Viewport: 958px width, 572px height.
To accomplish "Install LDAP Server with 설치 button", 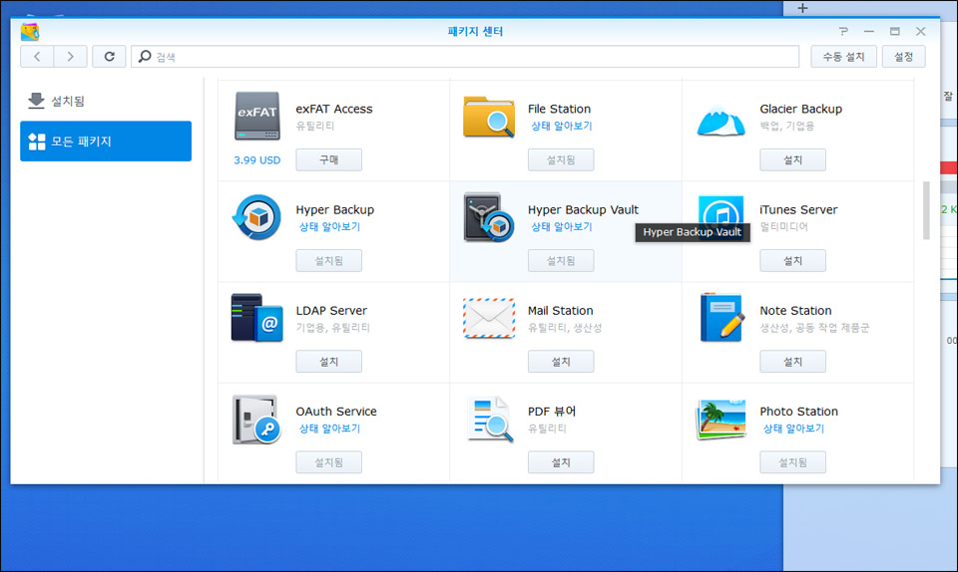I will point(328,362).
